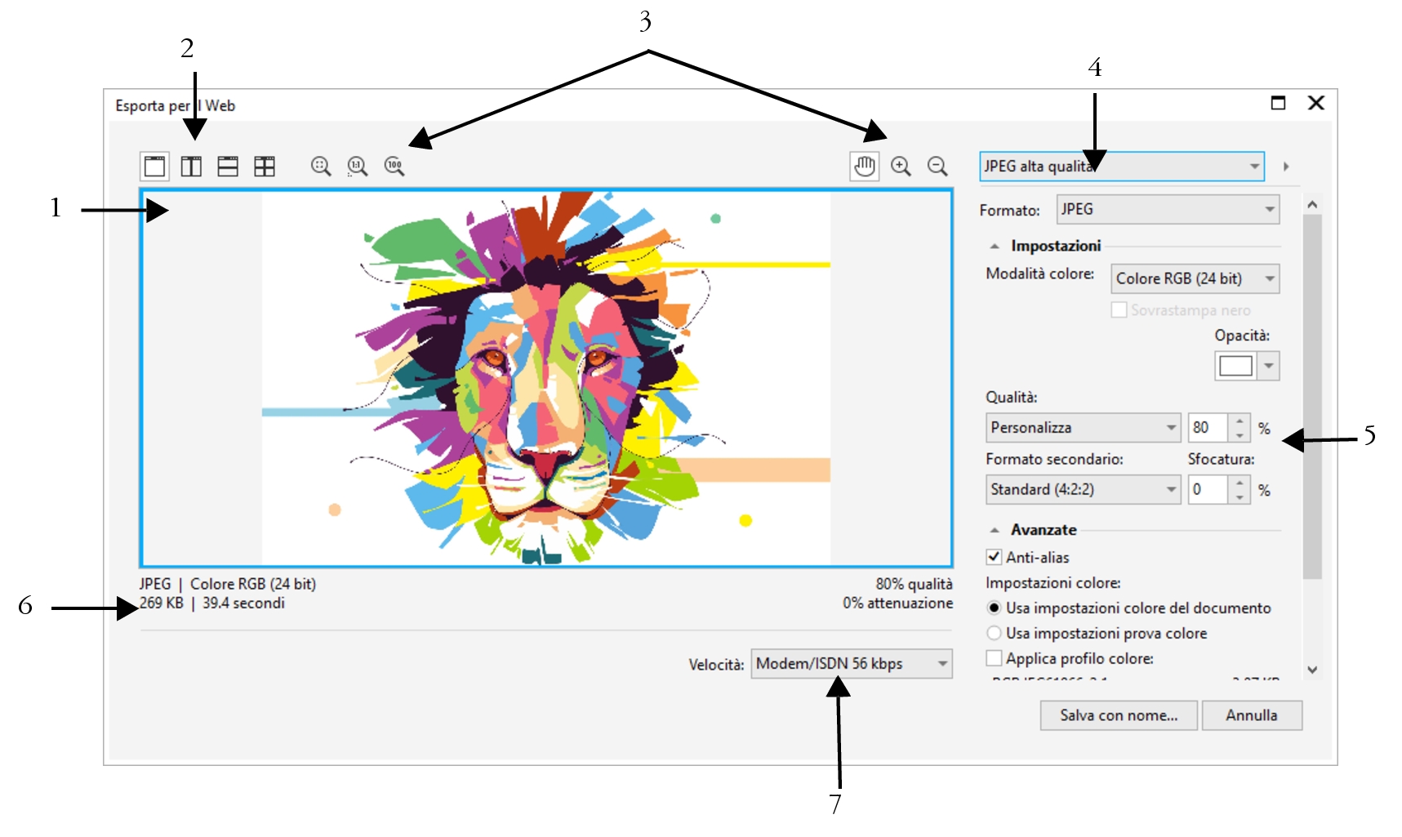The width and height of the screenshot is (1402, 837).
Task: Click the zoom 1:1 actual size icon
Action: pos(358,167)
